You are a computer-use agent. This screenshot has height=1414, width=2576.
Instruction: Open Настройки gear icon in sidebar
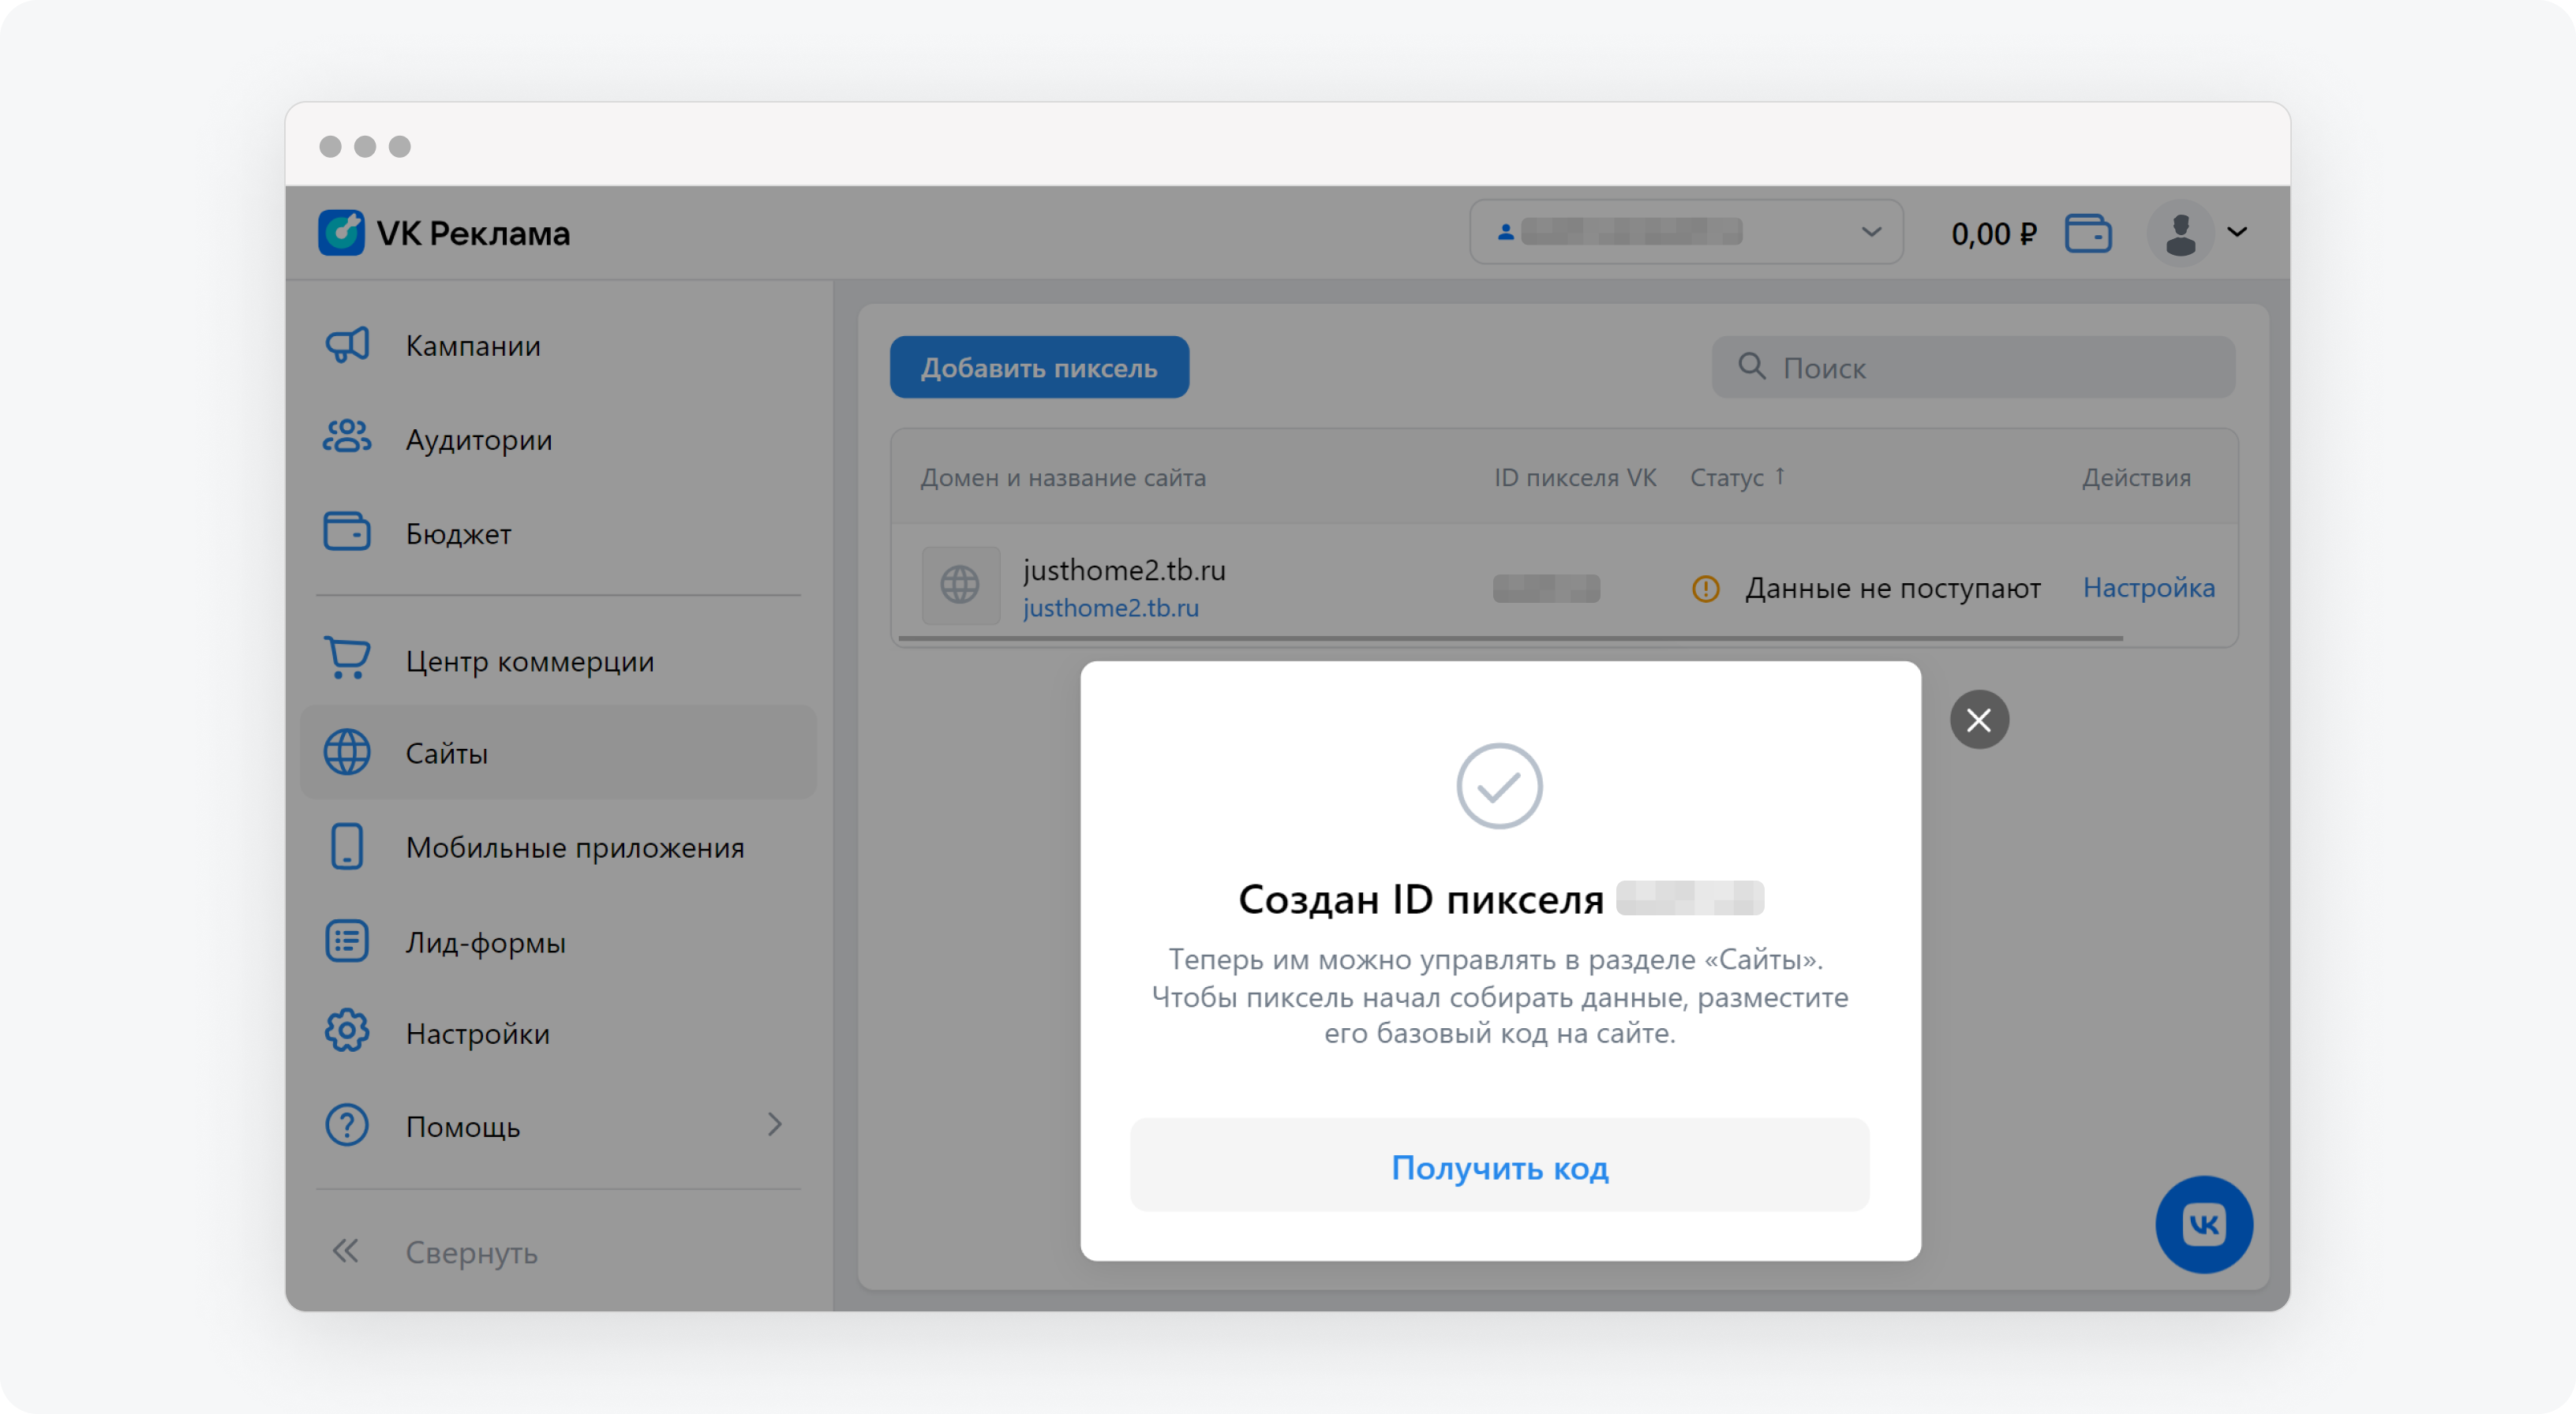pos(347,1031)
